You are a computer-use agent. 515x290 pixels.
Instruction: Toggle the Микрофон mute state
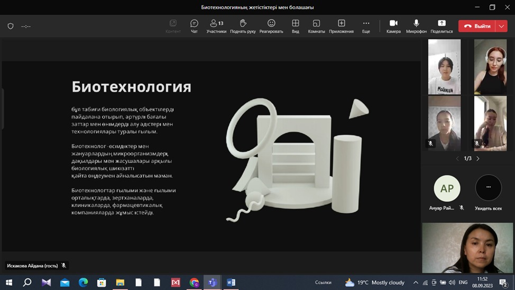[416, 26]
